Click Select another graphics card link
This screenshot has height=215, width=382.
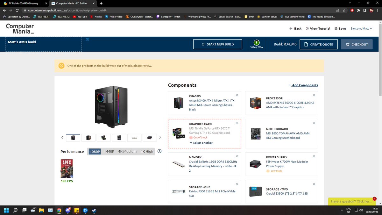pyautogui.click(x=201, y=143)
